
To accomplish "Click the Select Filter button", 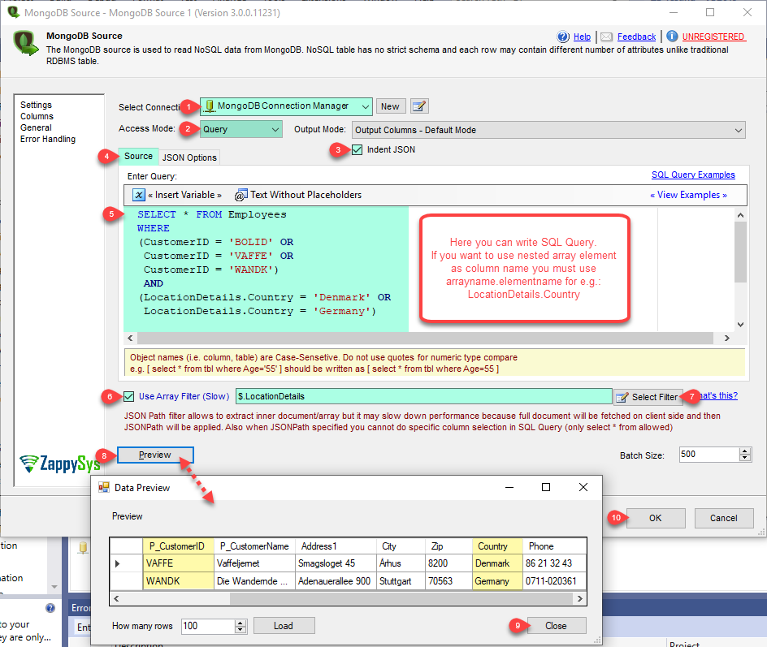I will pos(648,397).
